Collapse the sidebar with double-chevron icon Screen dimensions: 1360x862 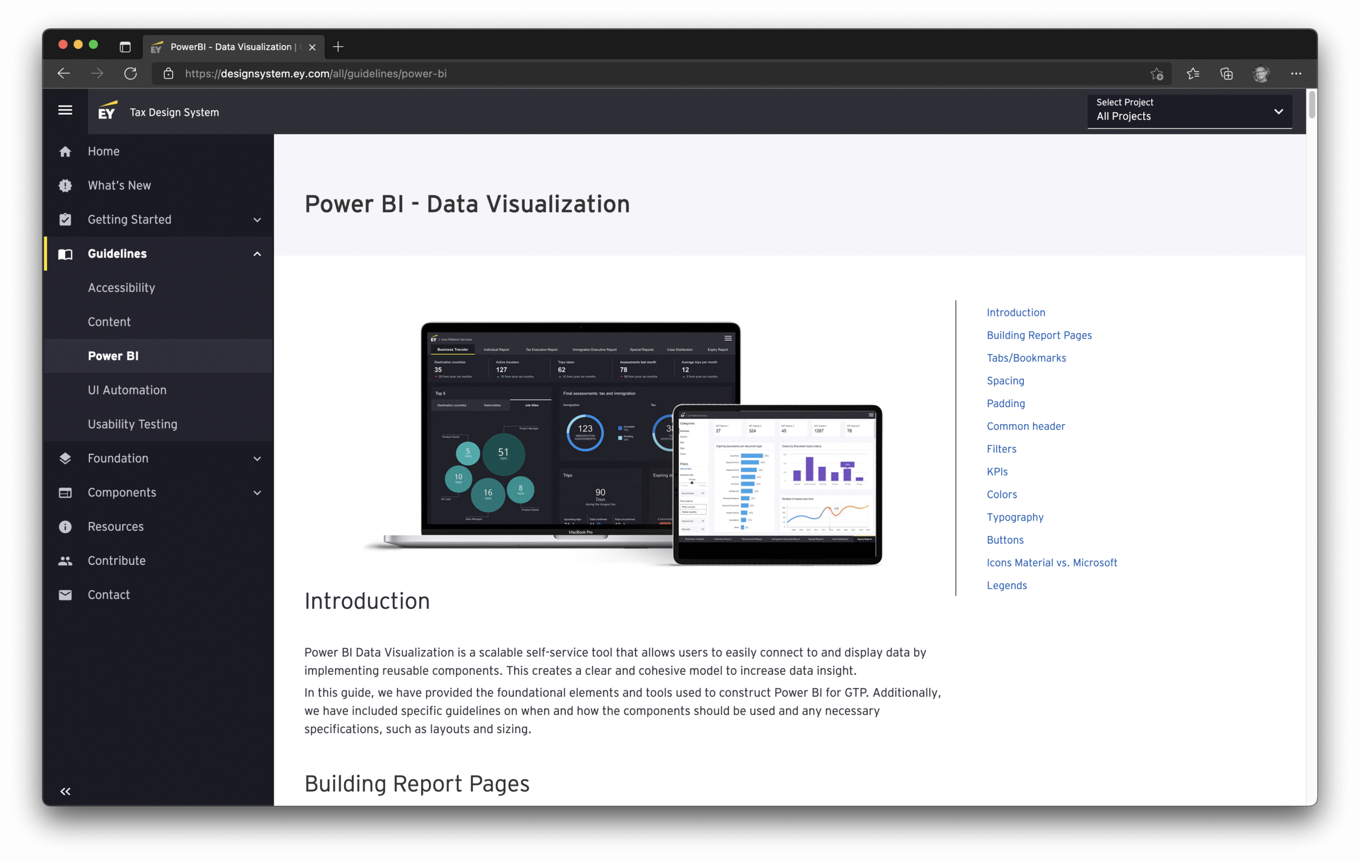click(x=65, y=791)
